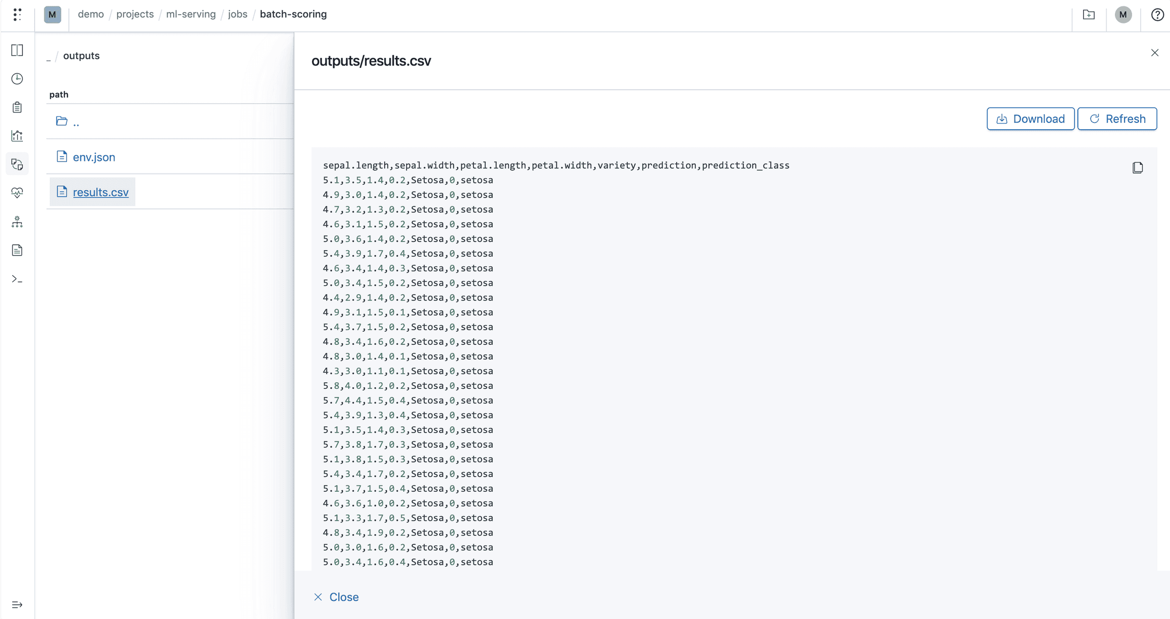Navigate to ml-serving in breadcrumb

pos(191,14)
